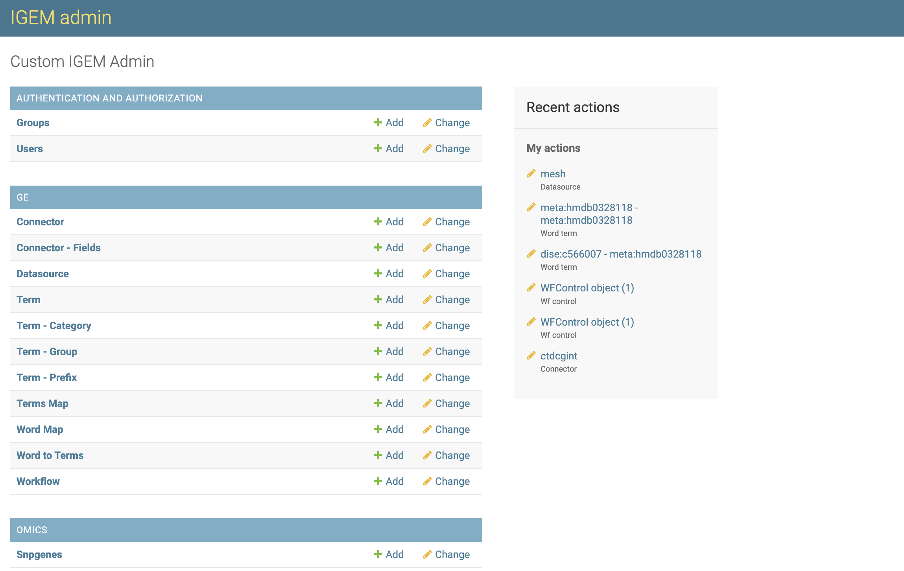Open the first WFControl object (1) link
This screenshot has height=571, width=904.
click(587, 288)
